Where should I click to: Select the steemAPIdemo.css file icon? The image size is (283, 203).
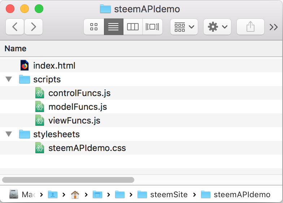point(40,148)
